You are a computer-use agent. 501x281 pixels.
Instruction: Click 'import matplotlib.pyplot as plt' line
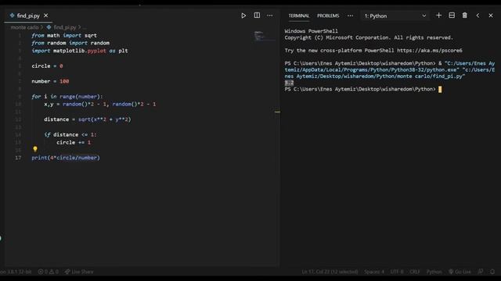[x=80, y=51]
